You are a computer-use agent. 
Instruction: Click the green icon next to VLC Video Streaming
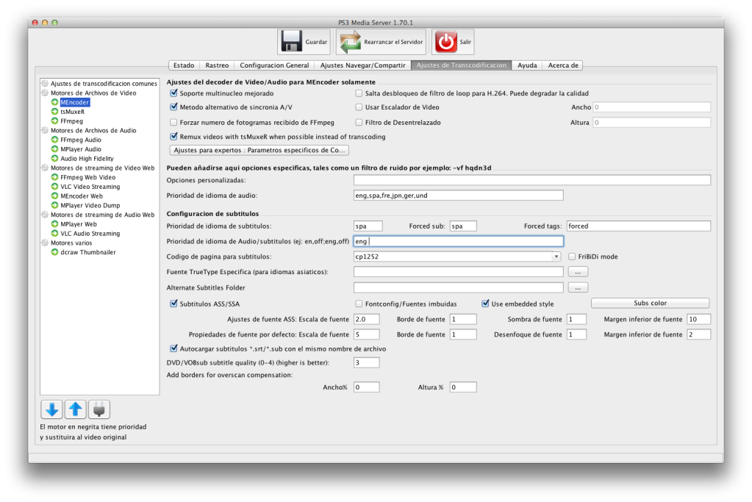click(54, 187)
